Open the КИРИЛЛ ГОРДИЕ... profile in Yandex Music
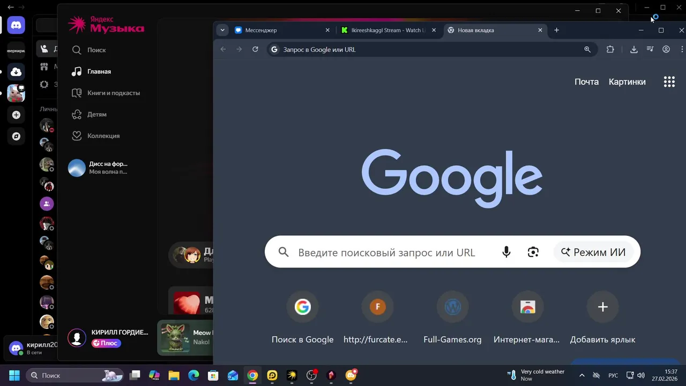Viewport: 686px width, 386px height. pyautogui.click(x=108, y=337)
